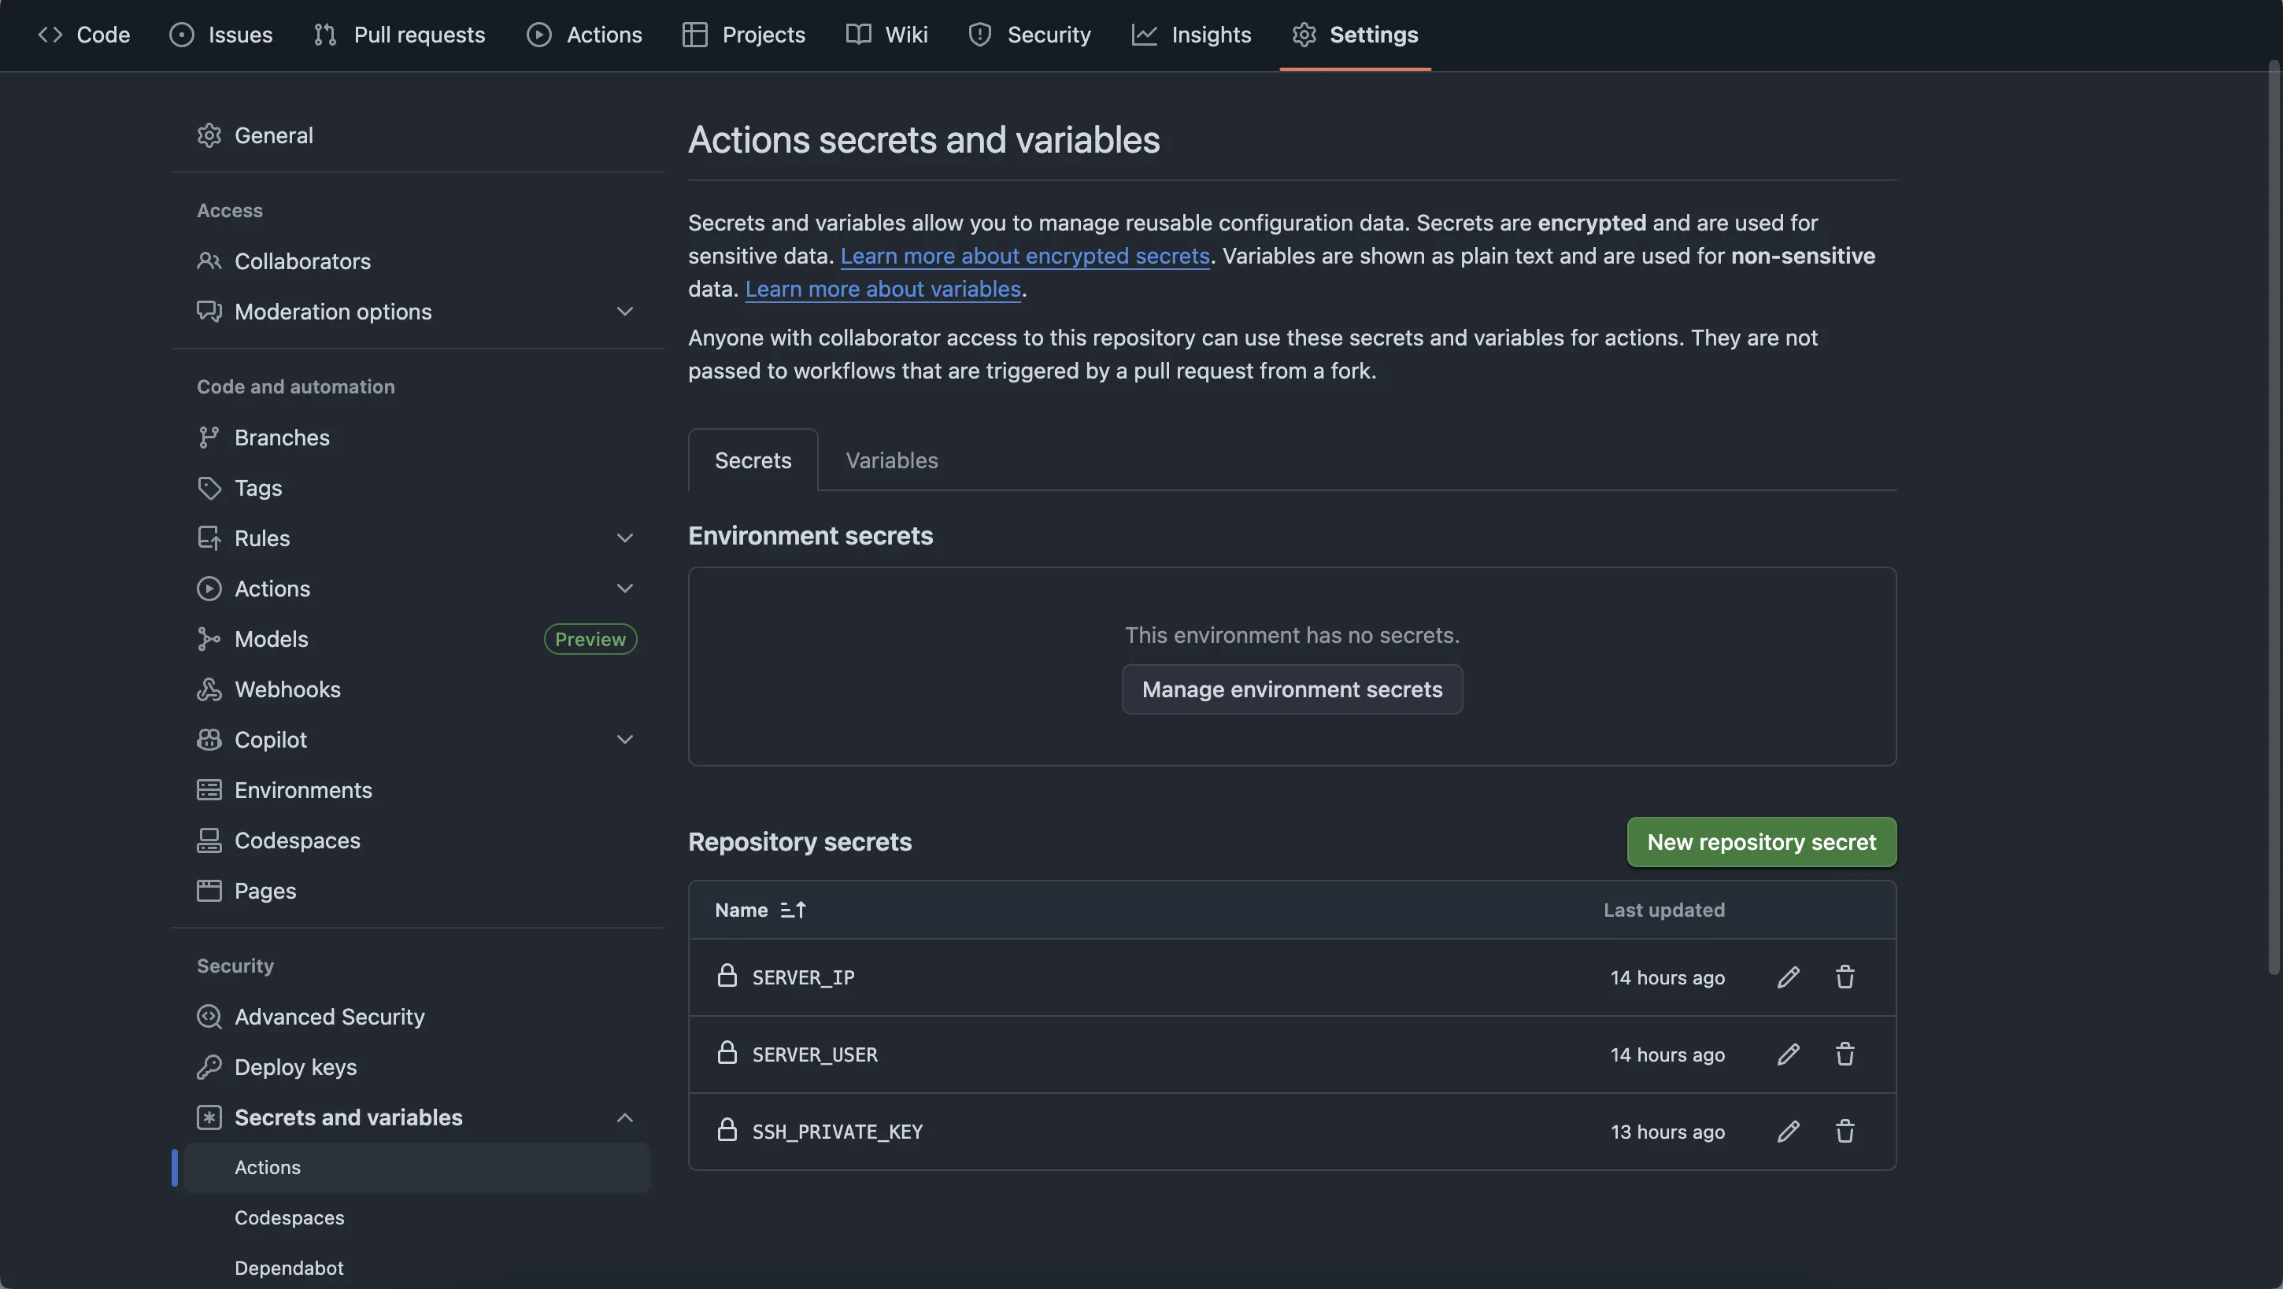Delete the SERVER_USER secret trash icon
This screenshot has height=1289, width=2283.
(1845, 1054)
